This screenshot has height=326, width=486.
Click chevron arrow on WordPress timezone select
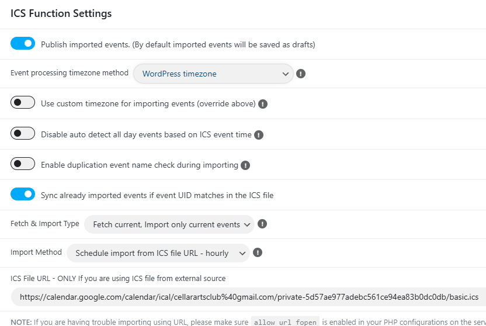pyautogui.click(x=285, y=74)
